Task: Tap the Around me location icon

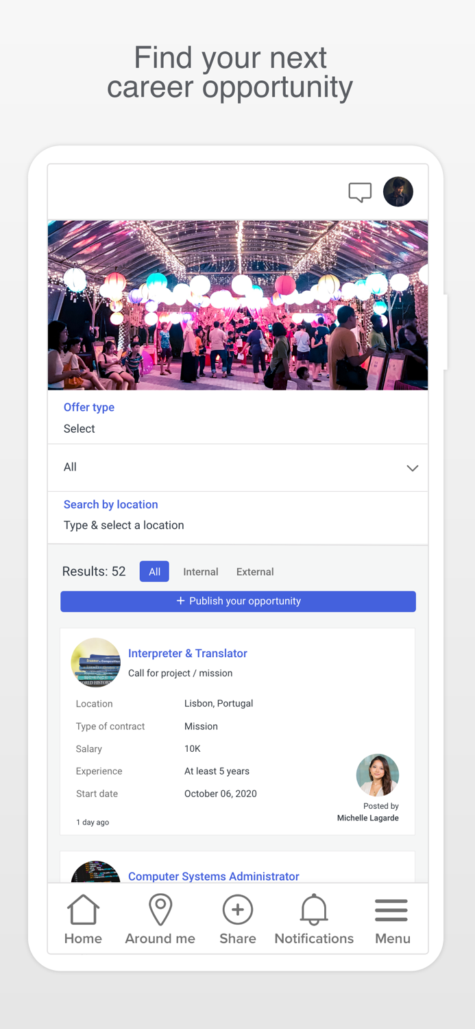Action: [160, 908]
